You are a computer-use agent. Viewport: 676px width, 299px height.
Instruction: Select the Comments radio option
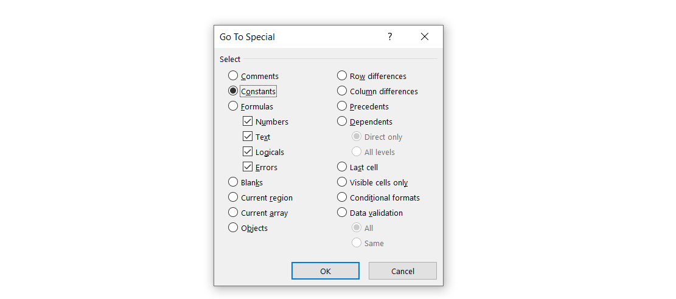pos(233,76)
